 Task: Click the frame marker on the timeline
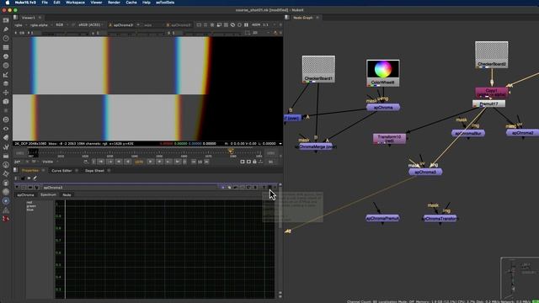(x=231, y=151)
